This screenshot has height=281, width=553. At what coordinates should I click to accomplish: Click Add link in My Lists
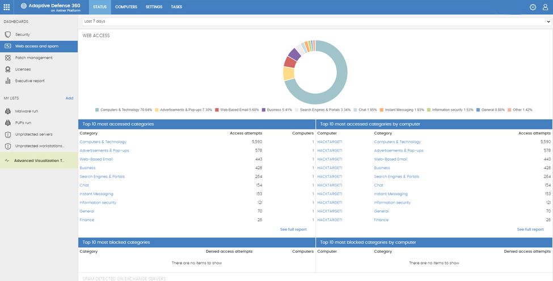pos(69,98)
